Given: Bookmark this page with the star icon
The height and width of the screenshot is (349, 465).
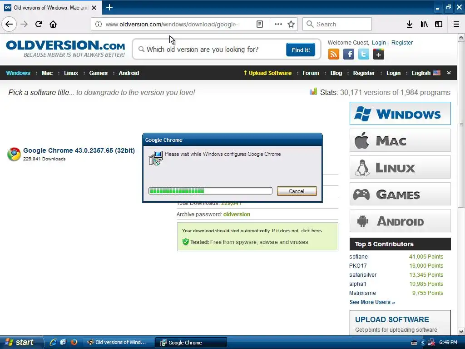Looking at the screenshot, I should pos(291,24).
